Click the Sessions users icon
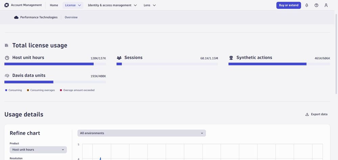Viewport: 338px width, 160px height. coord(119,58)
